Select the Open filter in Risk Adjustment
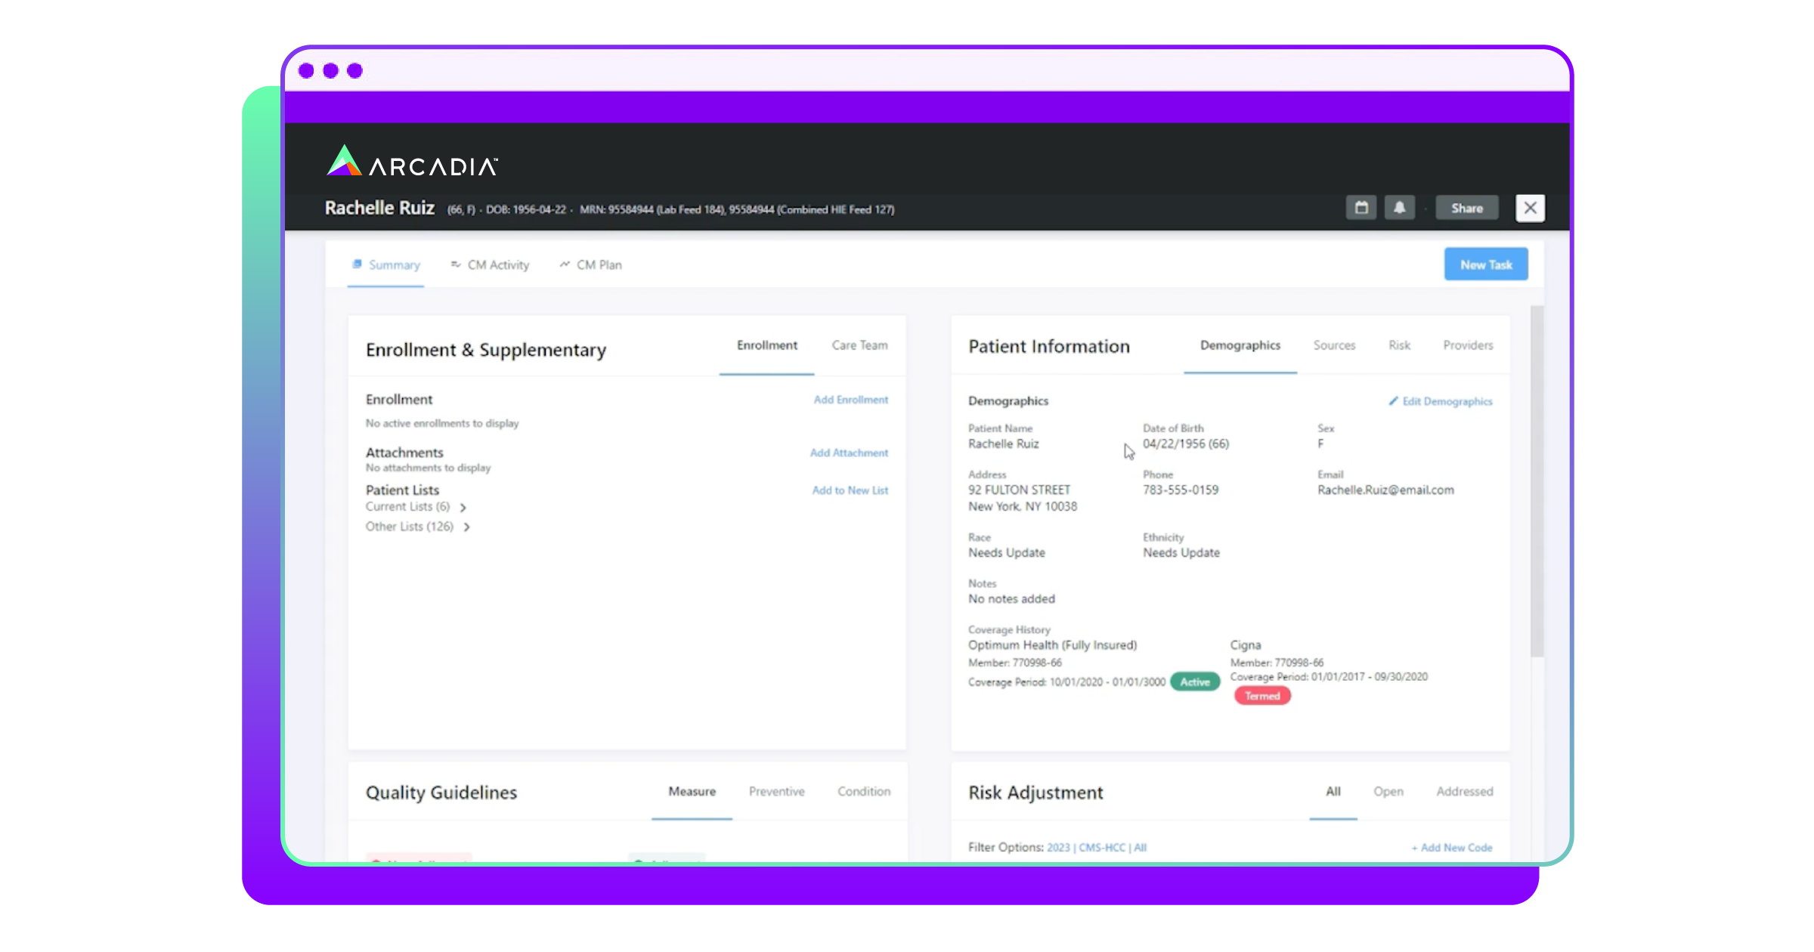 pos(1388,791)
